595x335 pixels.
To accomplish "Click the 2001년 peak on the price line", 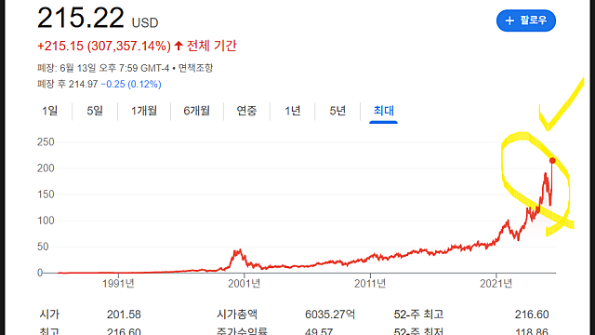I will pos(239,251).
